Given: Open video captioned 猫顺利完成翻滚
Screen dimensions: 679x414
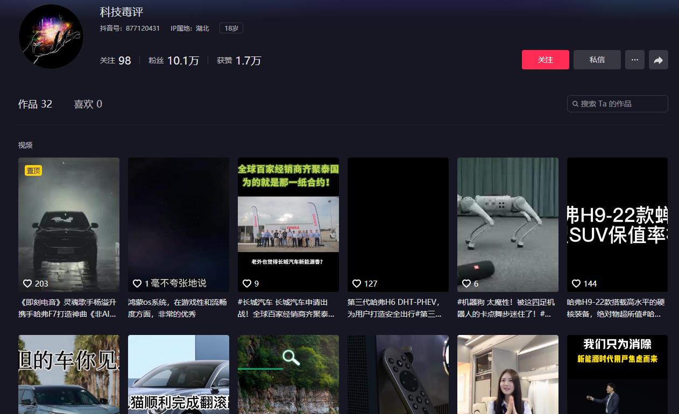Looking at the screenshot, I should pyautogui.click(x=179, y=374).
